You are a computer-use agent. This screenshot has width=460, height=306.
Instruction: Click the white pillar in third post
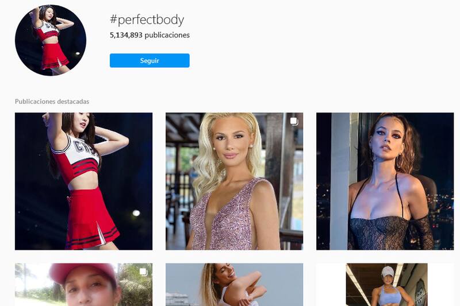pos(340,181)
